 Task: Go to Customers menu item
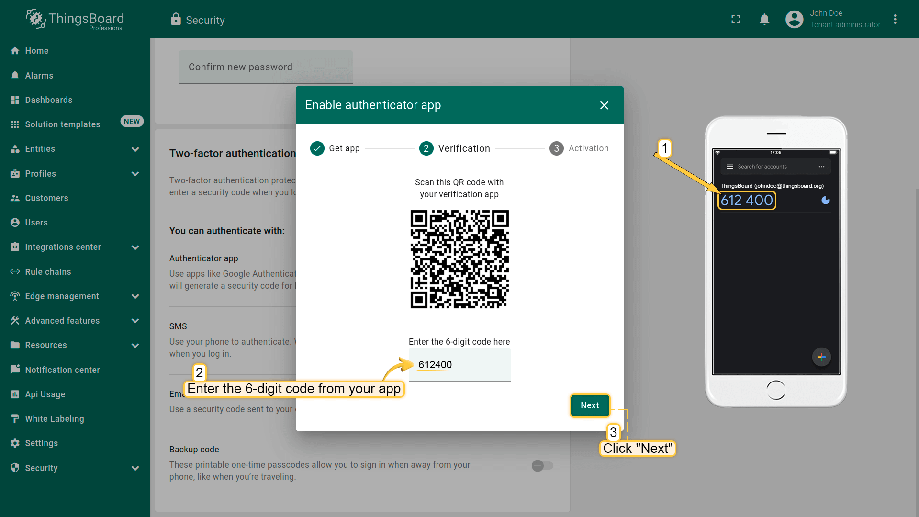point(46,198)
